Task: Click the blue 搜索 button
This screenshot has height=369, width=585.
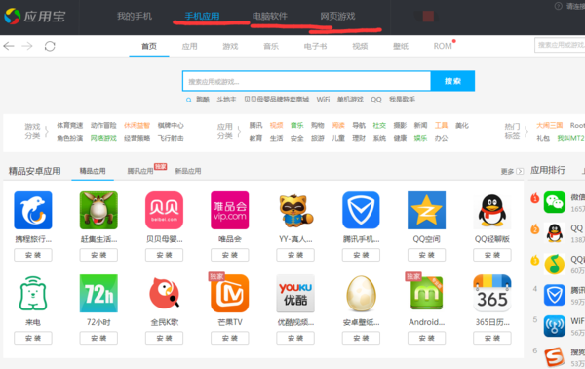Action: [452, 81]
